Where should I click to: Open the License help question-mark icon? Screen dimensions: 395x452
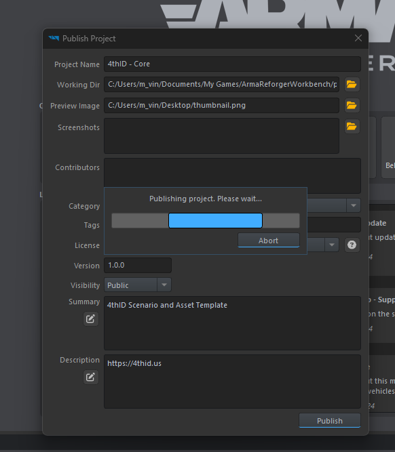pos(352,245)
